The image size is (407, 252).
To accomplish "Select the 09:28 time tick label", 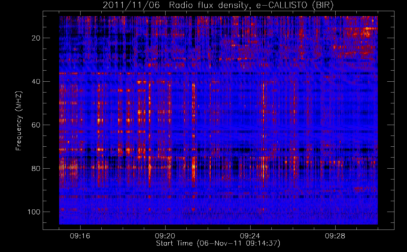I will click(x=335, y=236).
